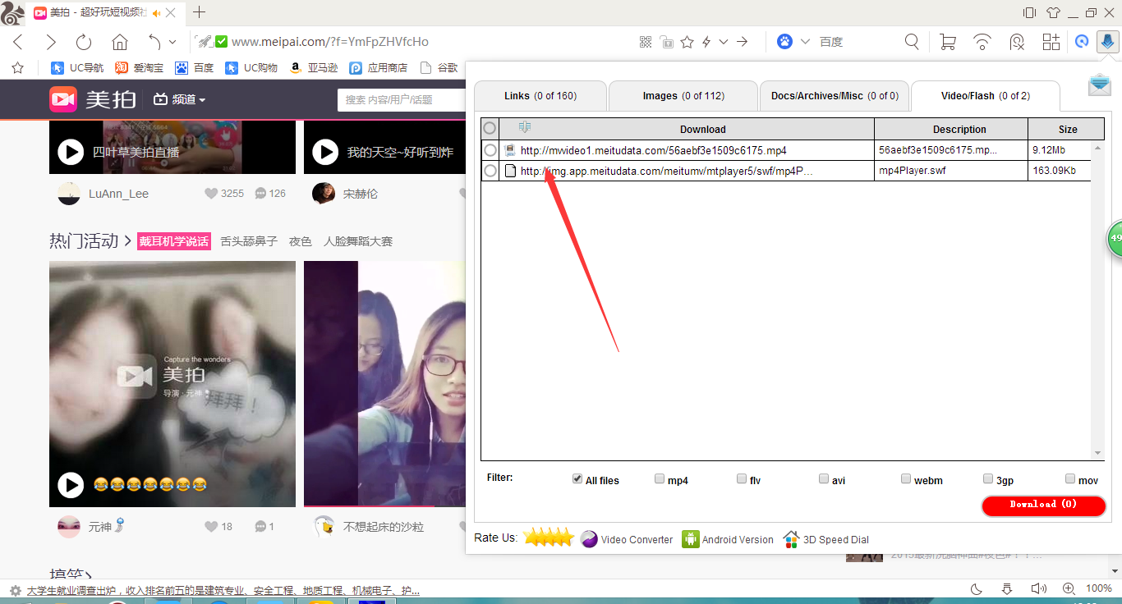The width and height of the screenshot is (1122, 604).
Task: Expand the address bar dropdown arrow
Action: (x=724, y=42)
